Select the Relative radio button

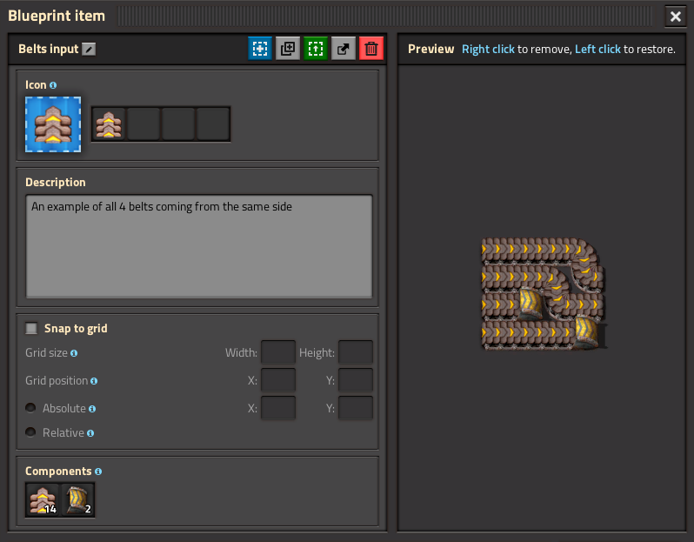(30, 432)
